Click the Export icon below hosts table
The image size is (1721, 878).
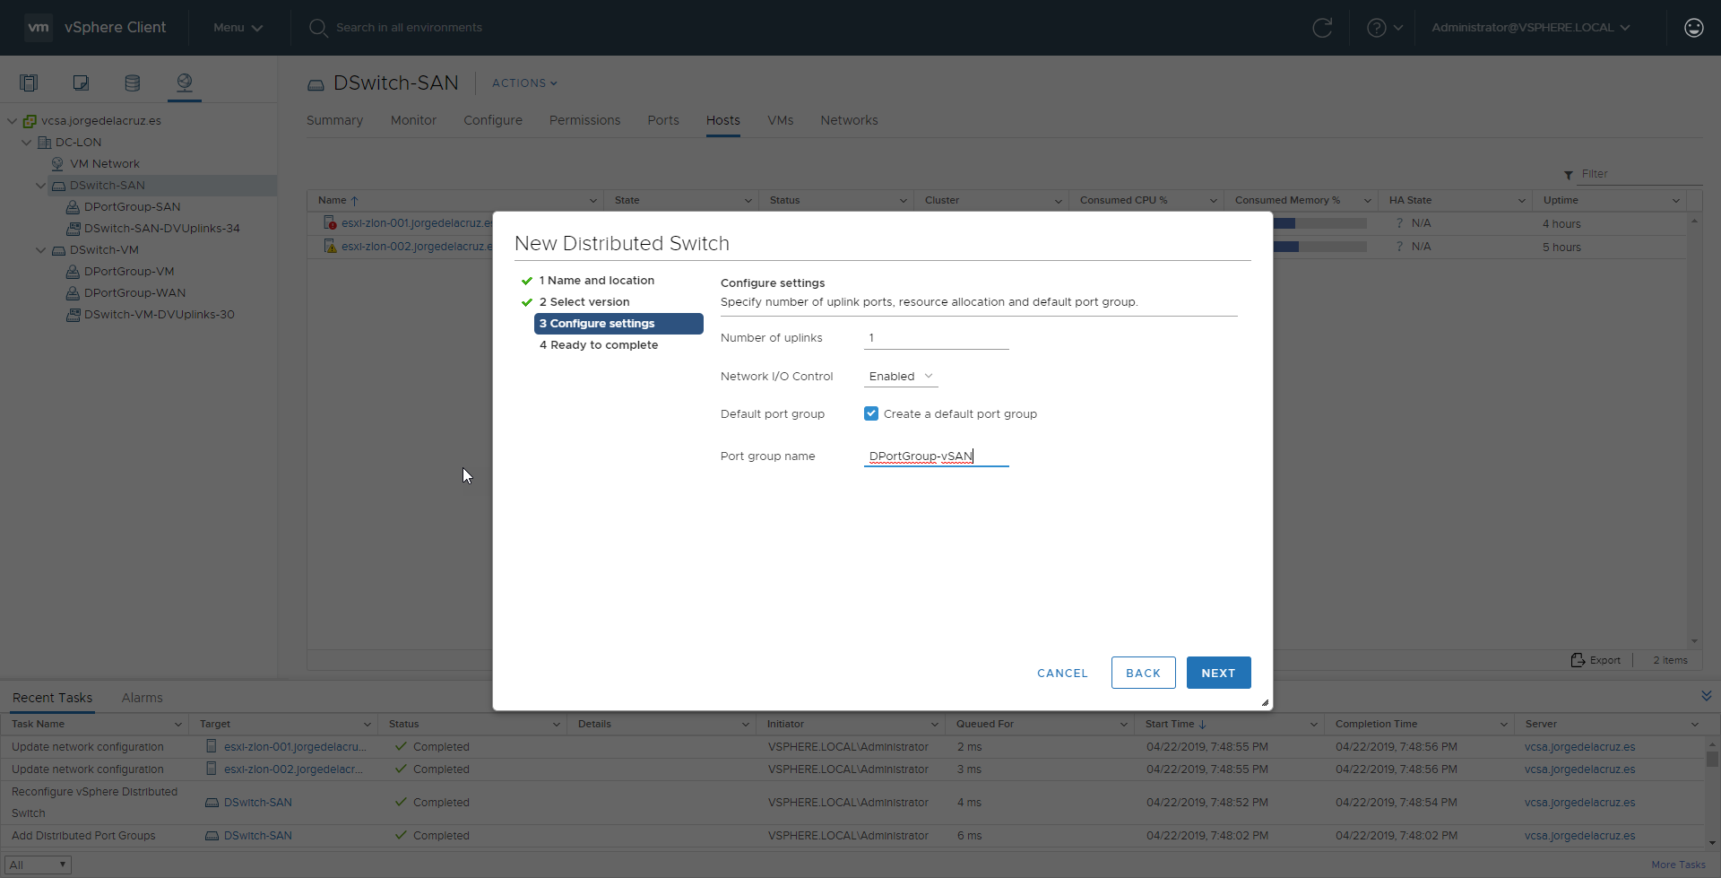[1578, 660]
